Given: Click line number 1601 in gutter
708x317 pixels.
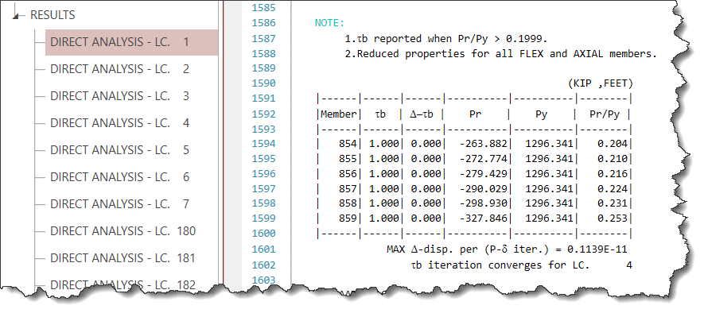Looking at the screenshot, I should click(x=263, y=249).
